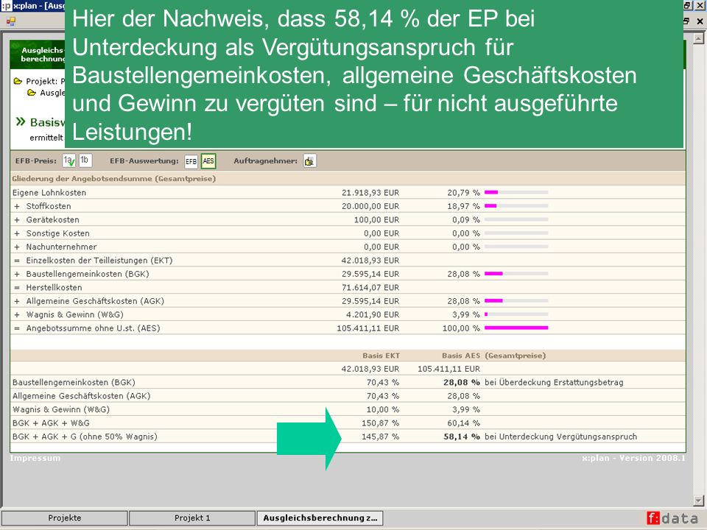Click the value 21.918,93 EUR

tap(370, 192)
